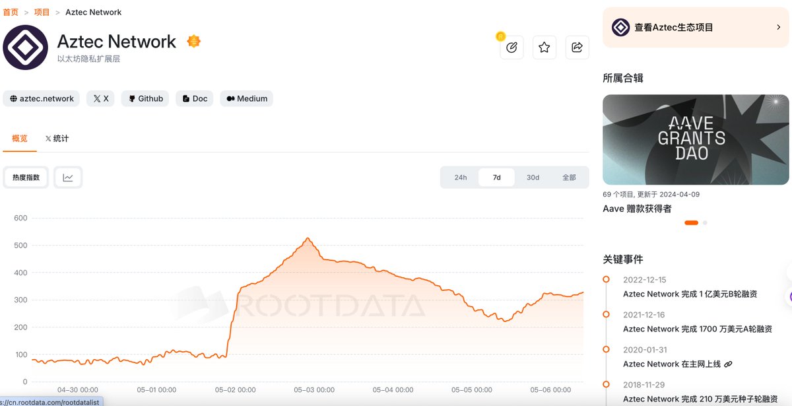The image size is (792, 406).
Task: Open the 查看Aztec生态项目 banner
Action: (696, 28)
